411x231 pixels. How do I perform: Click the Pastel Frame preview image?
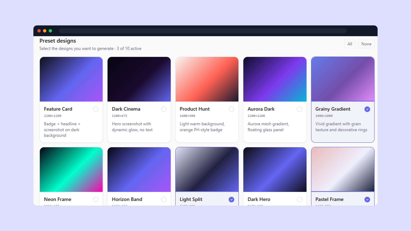coord(343,170)
